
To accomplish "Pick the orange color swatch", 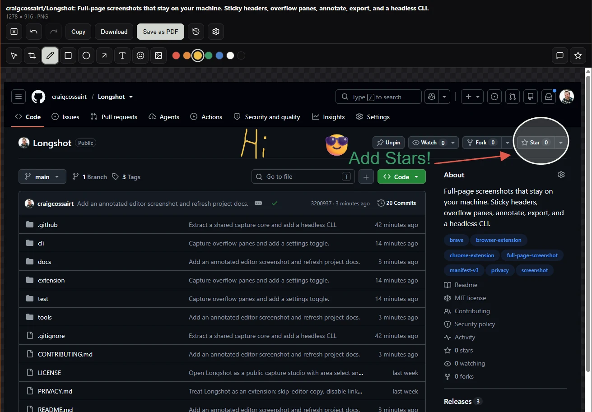I will click(x=187, y=56).
